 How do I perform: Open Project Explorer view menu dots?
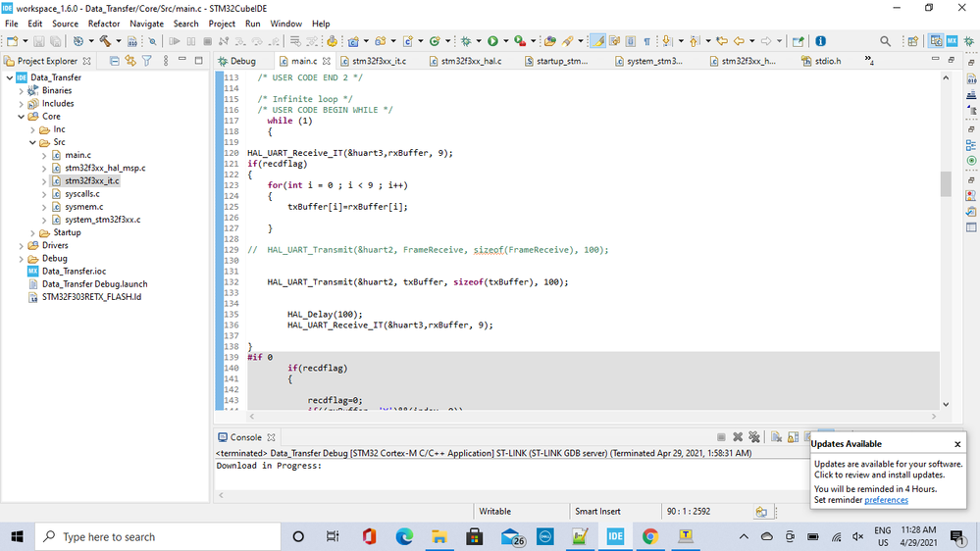(x=166, y=61)
